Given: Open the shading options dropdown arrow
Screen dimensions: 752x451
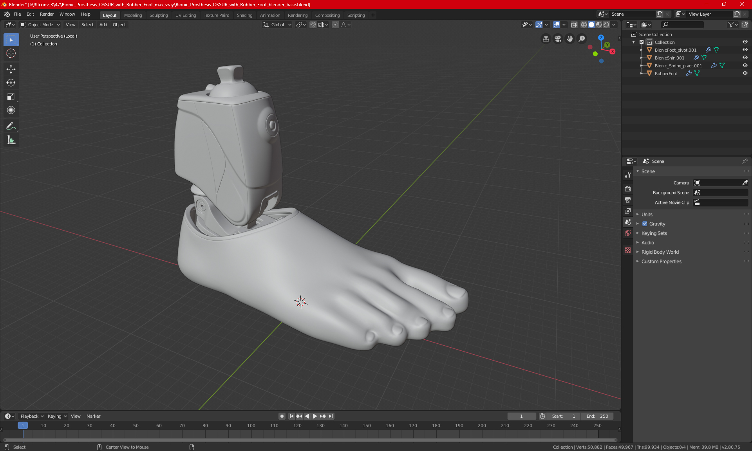Looking at the screenshot, I should click(614, 25).
